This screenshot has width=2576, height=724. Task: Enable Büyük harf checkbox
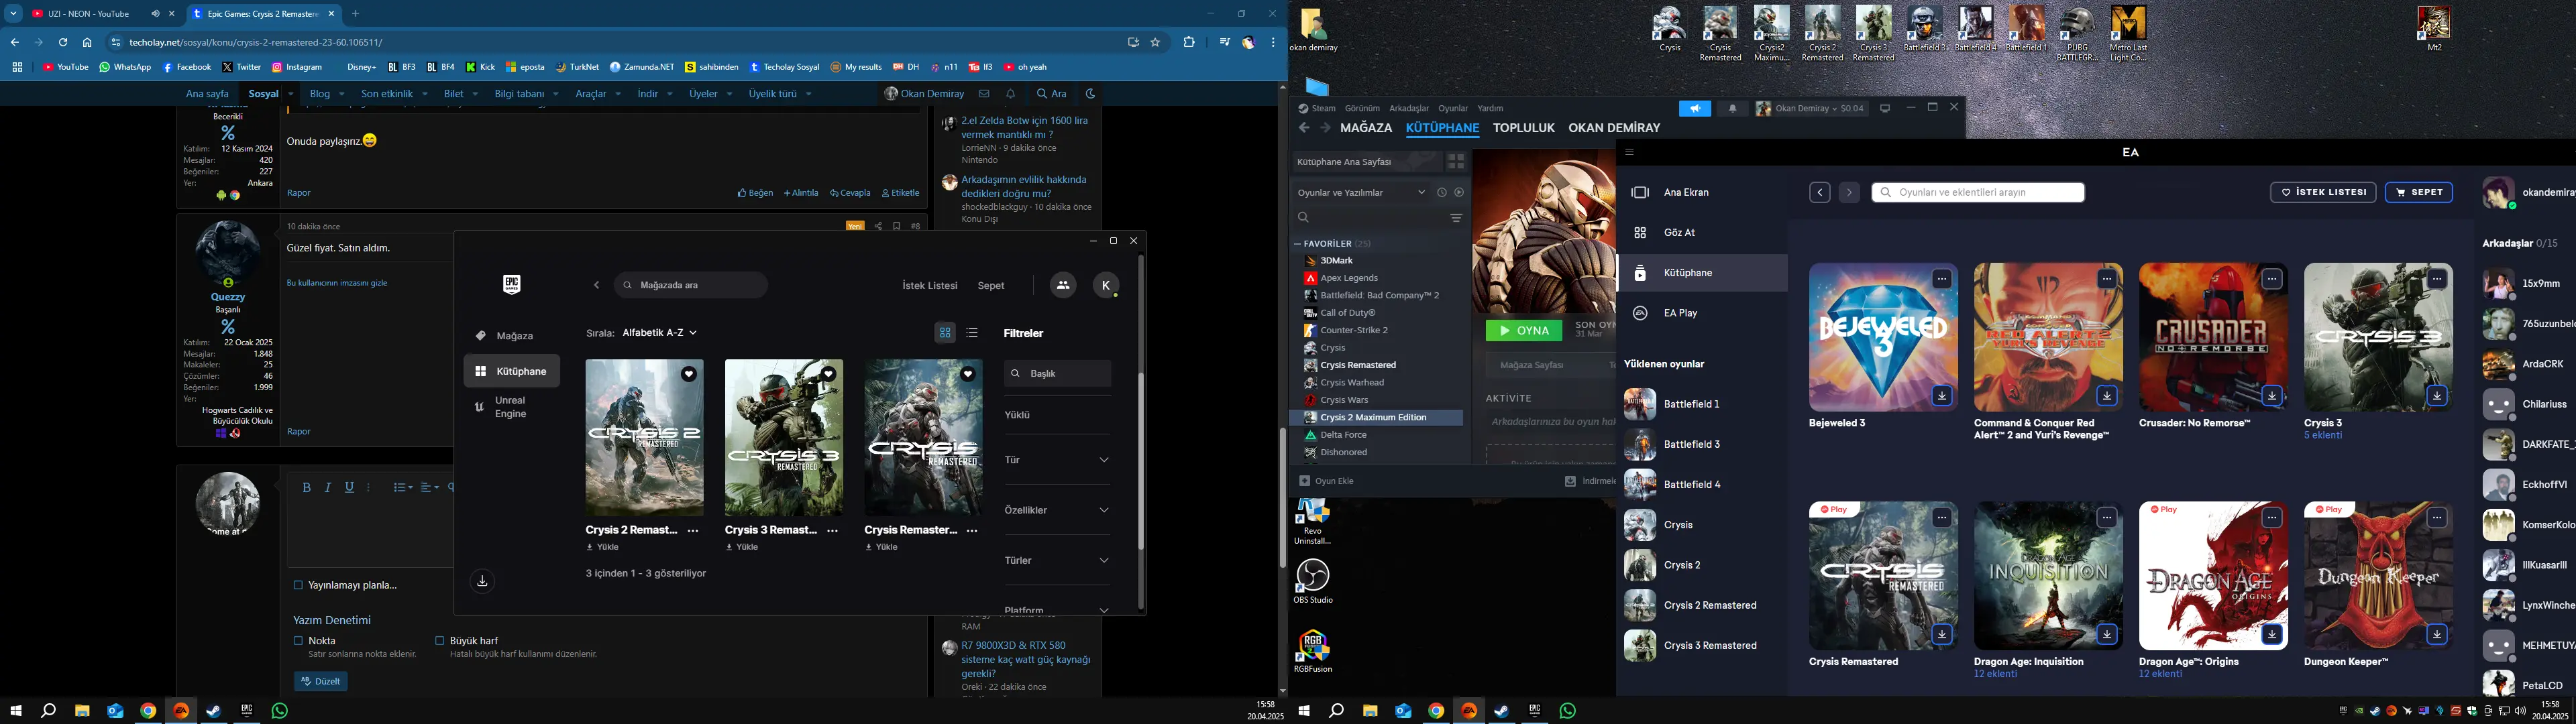(439, 640)
